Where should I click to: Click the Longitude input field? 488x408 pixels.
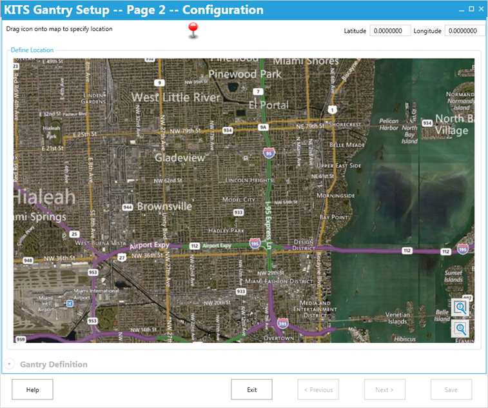465,30
